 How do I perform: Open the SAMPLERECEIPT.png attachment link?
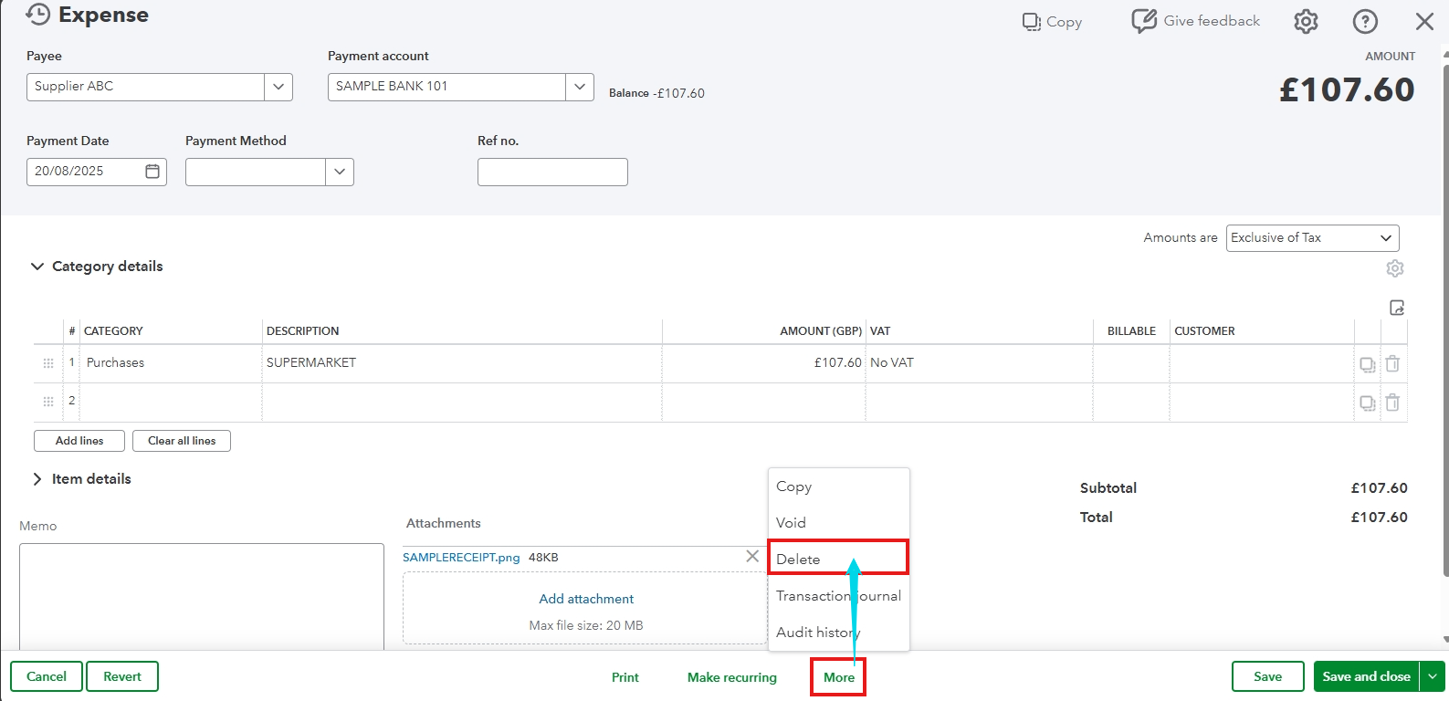point(461,558)
